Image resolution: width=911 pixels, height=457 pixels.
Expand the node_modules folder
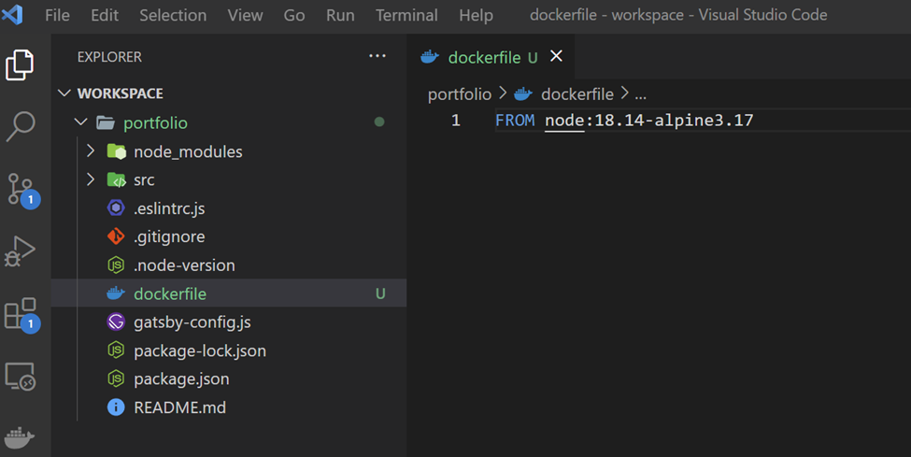tap(90, 151)
